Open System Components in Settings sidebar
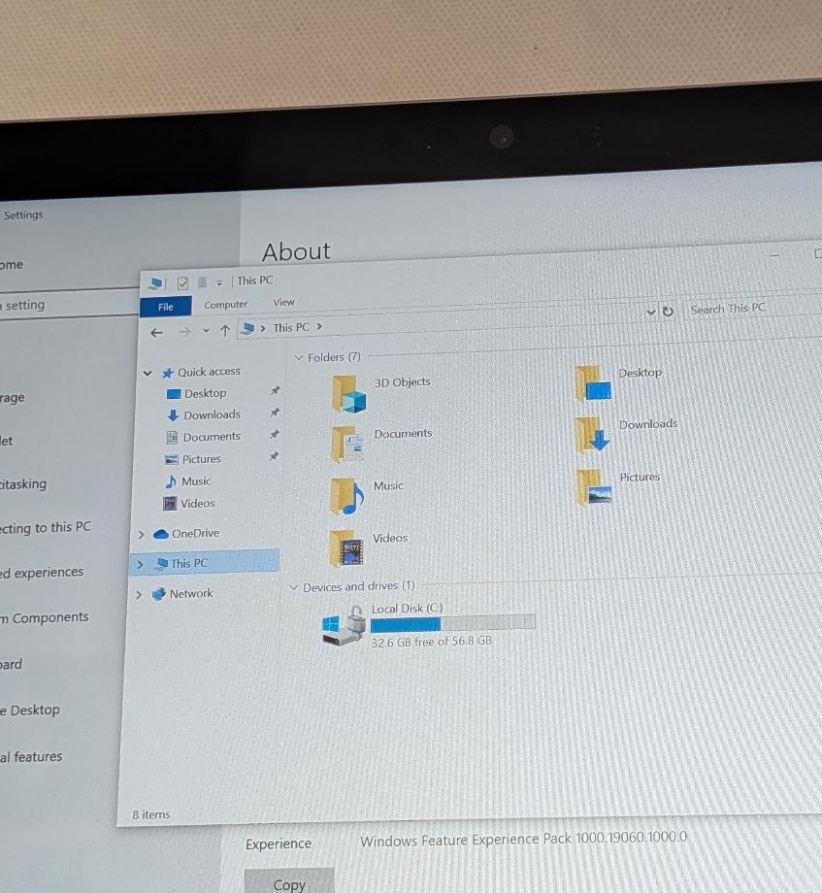Image resolution: width=822 pixels, height=893 pixels. coord(45,618)
